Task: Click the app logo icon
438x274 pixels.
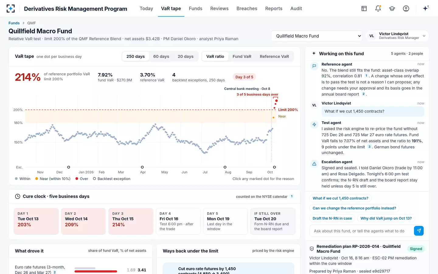Action: tap(11, 9)
